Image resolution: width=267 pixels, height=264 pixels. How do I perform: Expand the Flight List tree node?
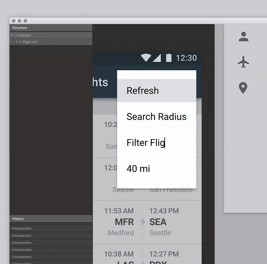(17, 42)
